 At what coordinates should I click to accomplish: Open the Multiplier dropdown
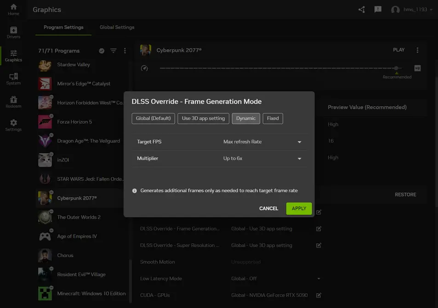tap(262, 158)
